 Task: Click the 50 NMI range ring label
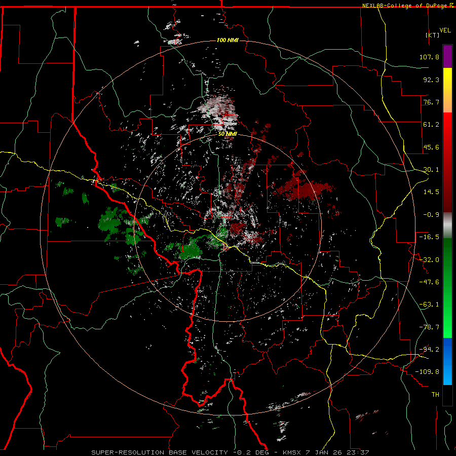(x=227, y=134)
